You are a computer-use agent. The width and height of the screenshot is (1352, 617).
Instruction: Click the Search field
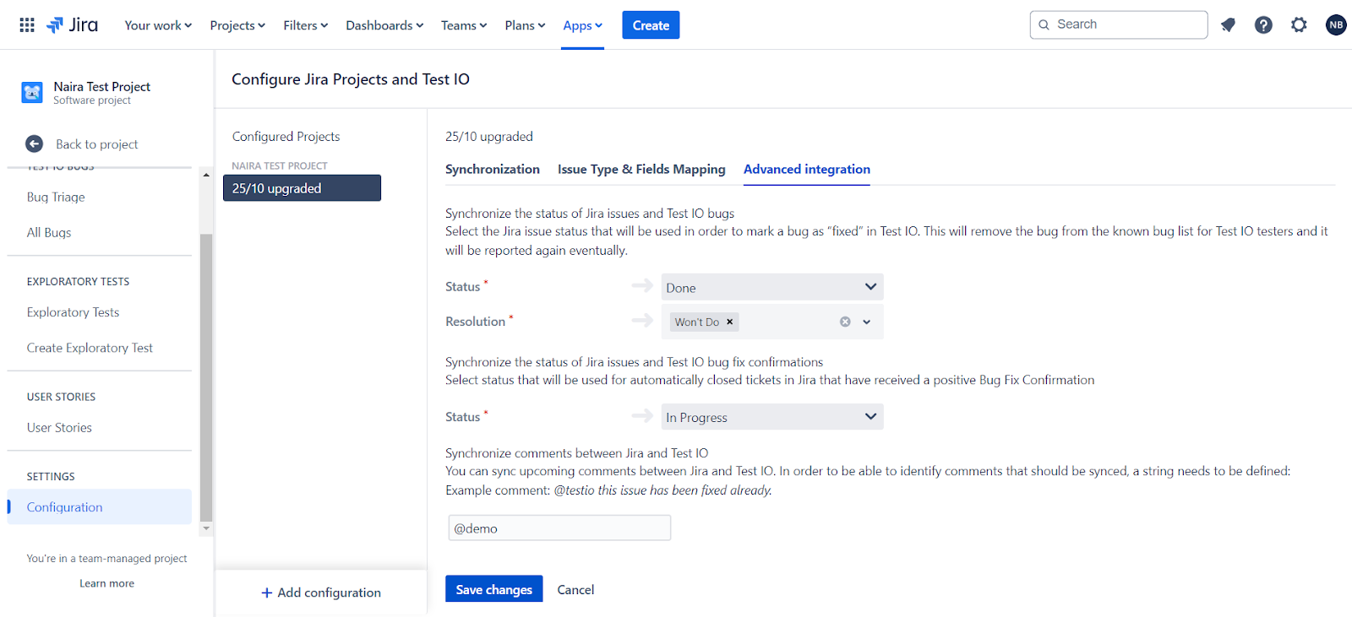pyautogui.click(x=1119, y=24)
